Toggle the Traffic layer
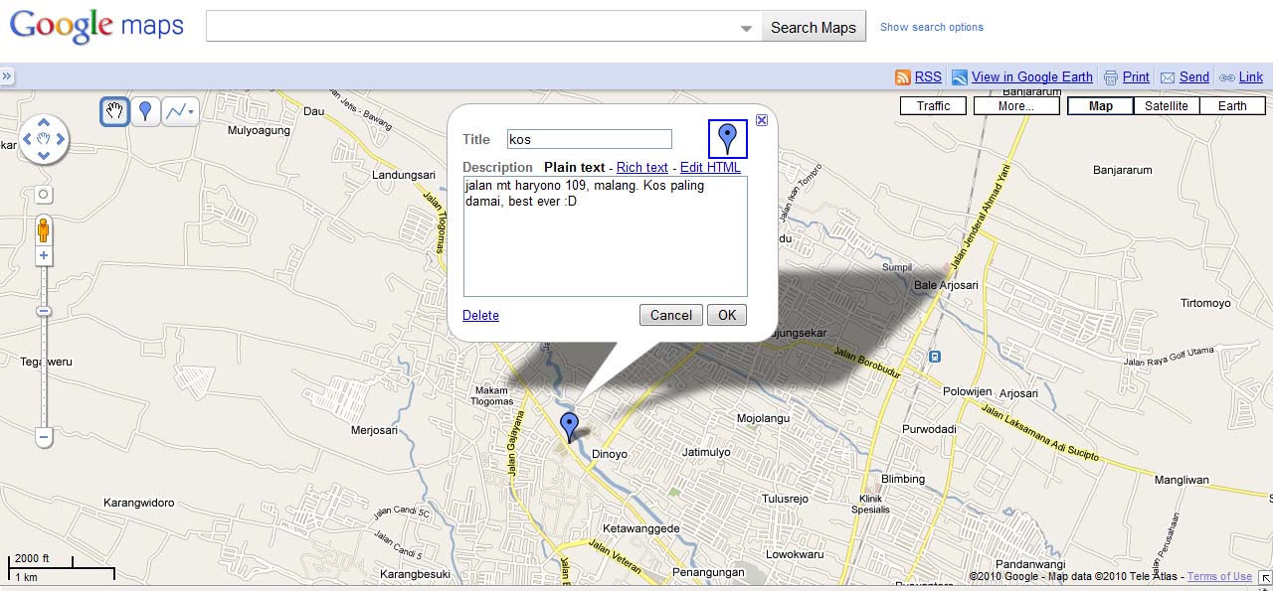The image size is (1273, 591). [x=933, y=106]
